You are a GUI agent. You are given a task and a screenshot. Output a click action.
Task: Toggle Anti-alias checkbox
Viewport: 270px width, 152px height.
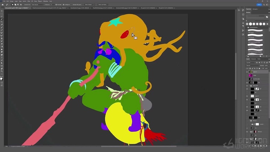pyautogui.click(x=56, y=5)
